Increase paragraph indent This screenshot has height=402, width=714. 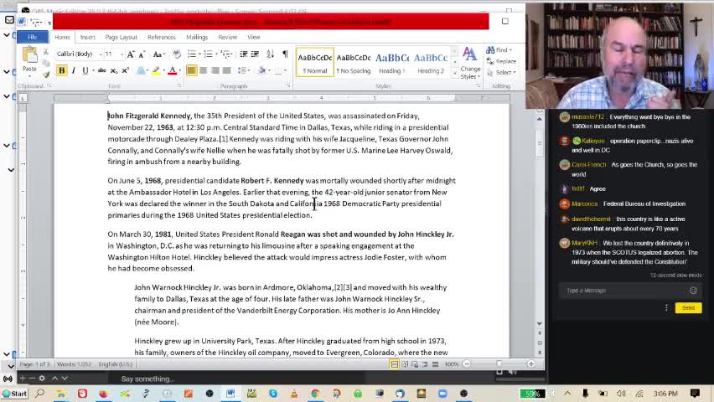(255, 54)
